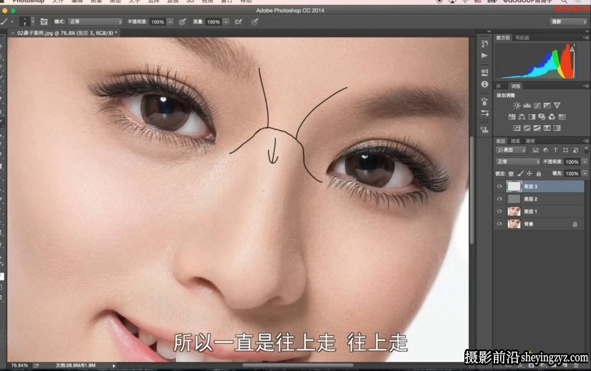591x371 pixels.
Task: Filter layers by pixel layers
Action: [535, 150]
